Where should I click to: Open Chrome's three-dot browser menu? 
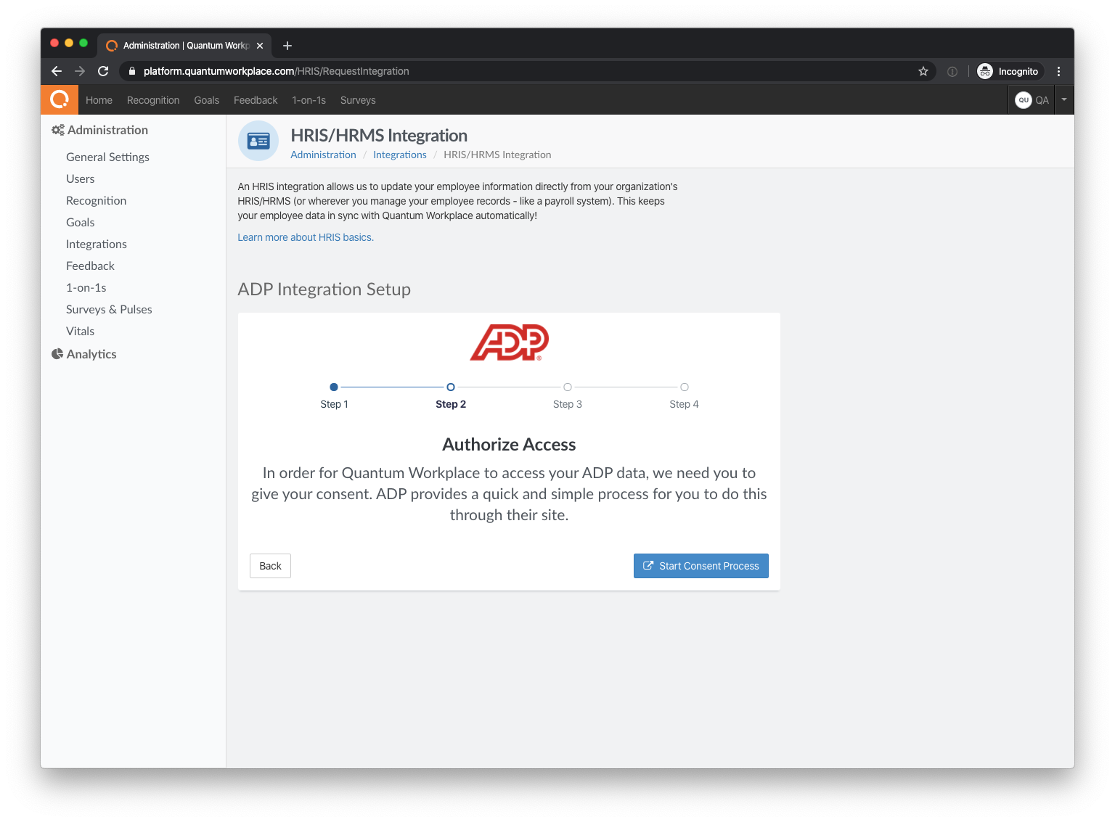pos(1058,71)
